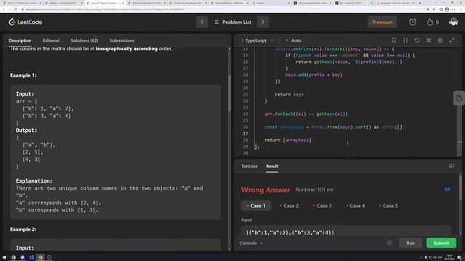Switch to the Description tab
The height and width of the screenshot is (261, 465).
click(x=20, y=41)
